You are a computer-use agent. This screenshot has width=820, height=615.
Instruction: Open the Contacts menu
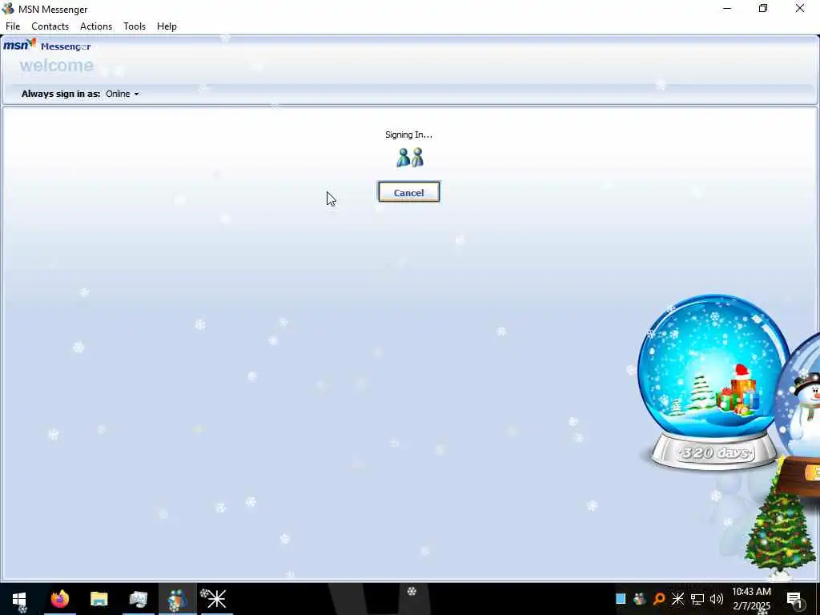(x=50, y=26)
